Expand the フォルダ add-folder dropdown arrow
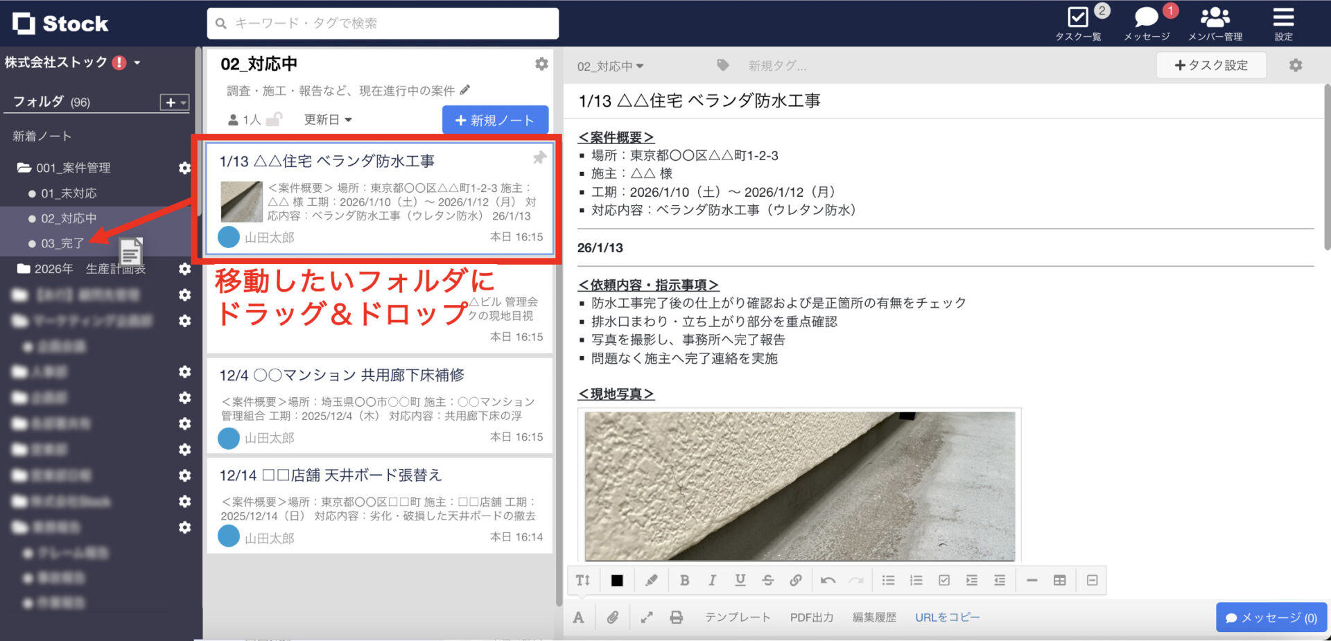This screenshot has height=641, width=1331. (182, 102)
